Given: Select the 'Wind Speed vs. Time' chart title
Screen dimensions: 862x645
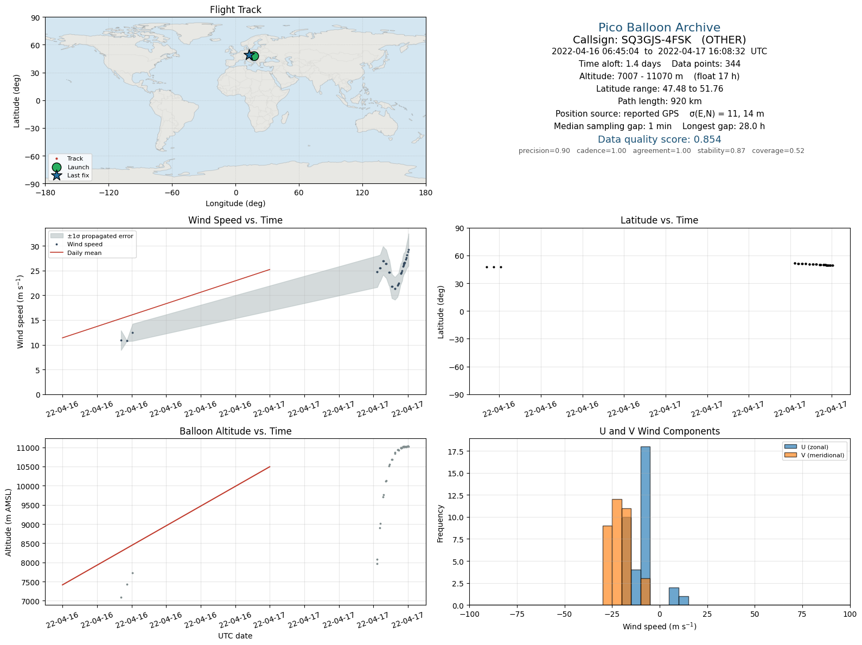Looking at the screenshot, I should (235, 220).
